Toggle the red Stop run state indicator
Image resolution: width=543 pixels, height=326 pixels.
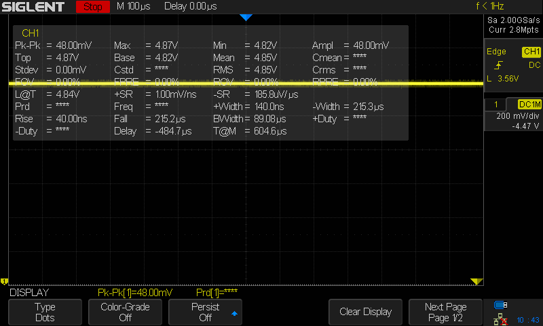pyautogui.click(x=92, y=7)
